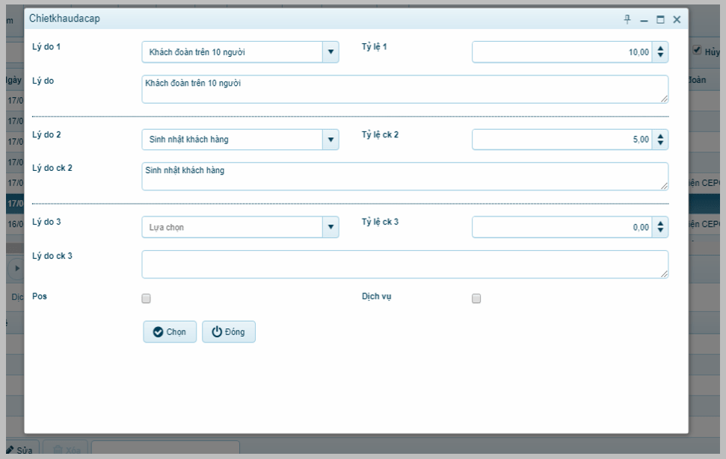
Task: Focus the Tỷ lệ ck 3 value field
Action: point(562,227)
